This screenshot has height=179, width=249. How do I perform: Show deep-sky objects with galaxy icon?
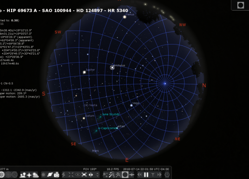[43, 175]
